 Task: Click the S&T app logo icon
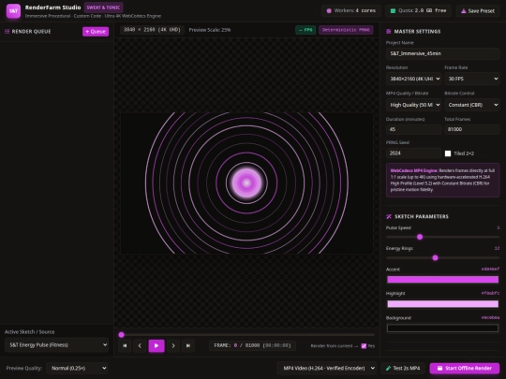(x=13, y=11)
